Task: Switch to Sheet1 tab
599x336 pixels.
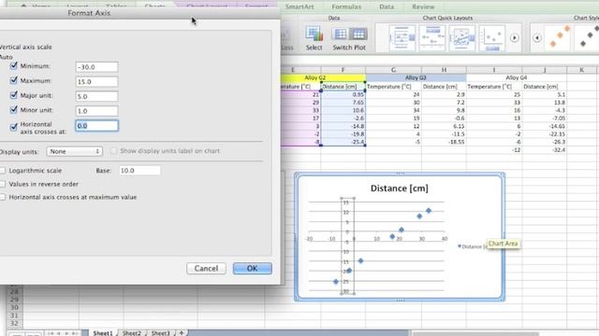Action: pyautogui.click(x=103, y=333)
